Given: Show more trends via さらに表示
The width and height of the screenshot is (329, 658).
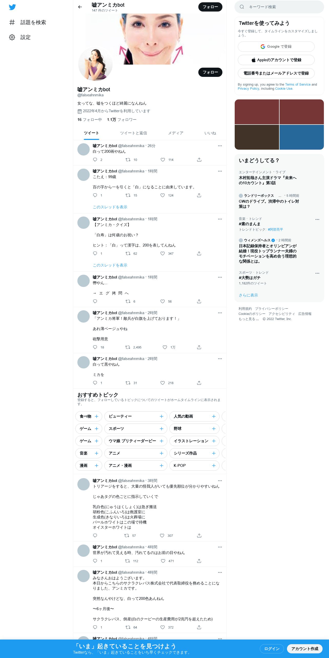Looking at the screenshot, I should click(248, 295).
